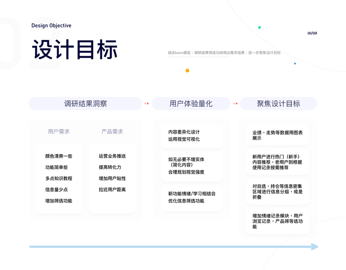Click the red double arrow after 调研结果洞察
The image size is (346, 270).
(x=147, y=103)
